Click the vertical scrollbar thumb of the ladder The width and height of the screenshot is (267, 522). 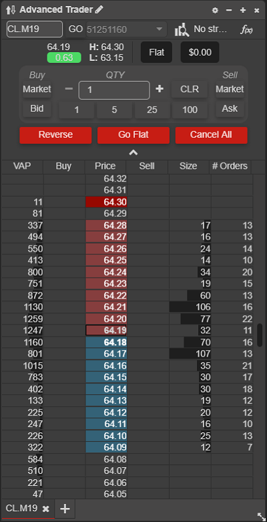(260, 335)
